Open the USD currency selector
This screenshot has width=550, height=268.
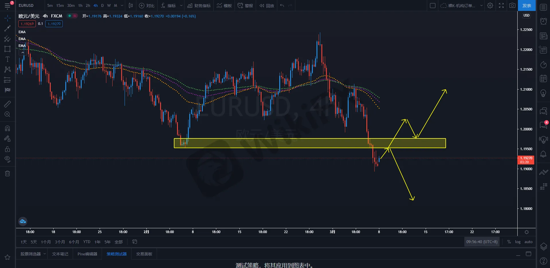527,15
